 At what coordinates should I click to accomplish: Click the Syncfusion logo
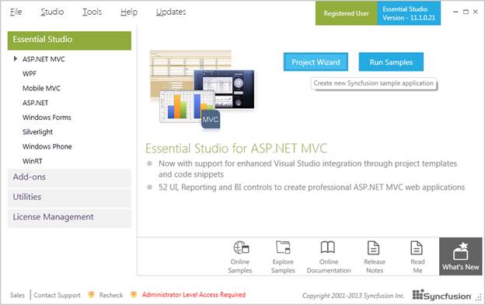click(442, 295)
